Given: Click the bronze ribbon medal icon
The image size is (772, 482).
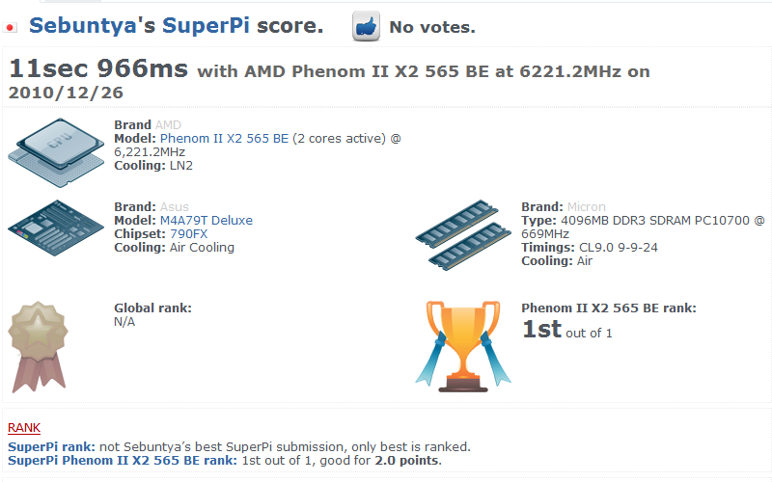Looking at the screenshot, I should click(x=39, y=347).
